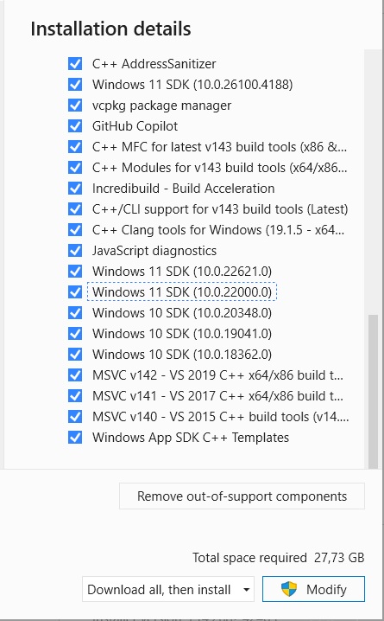Uncheck C++ Modules for v143 build tools
The height and width of the screenshot is (621, 384).
coord(75,168)
